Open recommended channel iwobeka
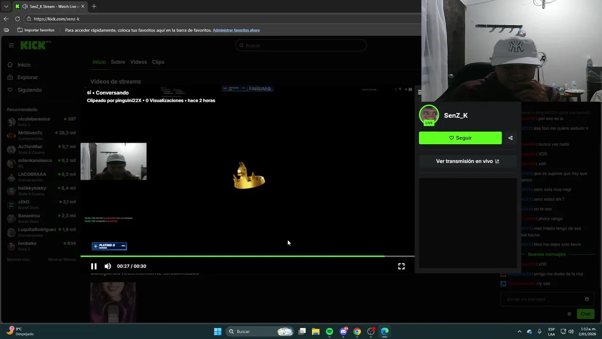Screen dimensions: 602x339 click(x=41, y=246)
